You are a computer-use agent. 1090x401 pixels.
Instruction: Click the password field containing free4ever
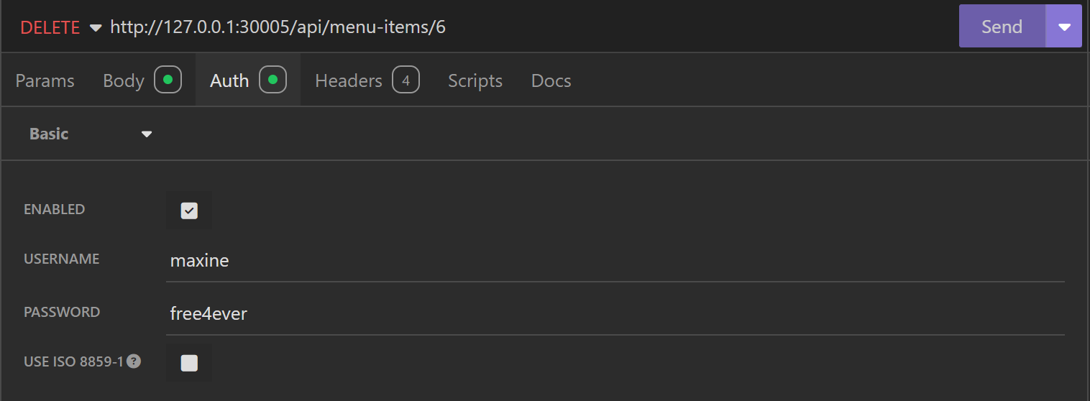click(615, 313)
